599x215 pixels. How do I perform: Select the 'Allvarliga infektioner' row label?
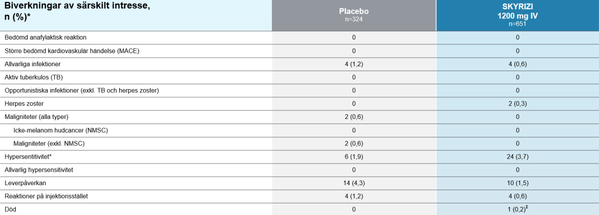(x=32, y=64)
